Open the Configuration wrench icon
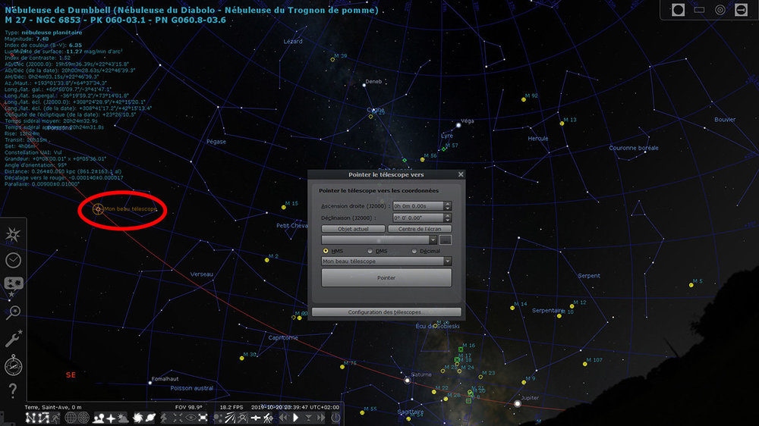Image resolution: width=759 pixels, height=426 pixels. 13,339
